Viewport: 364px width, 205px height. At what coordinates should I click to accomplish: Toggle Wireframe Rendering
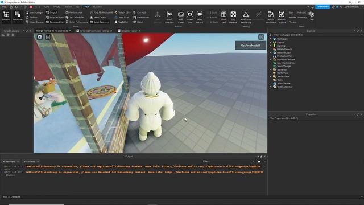click(246, 18)
